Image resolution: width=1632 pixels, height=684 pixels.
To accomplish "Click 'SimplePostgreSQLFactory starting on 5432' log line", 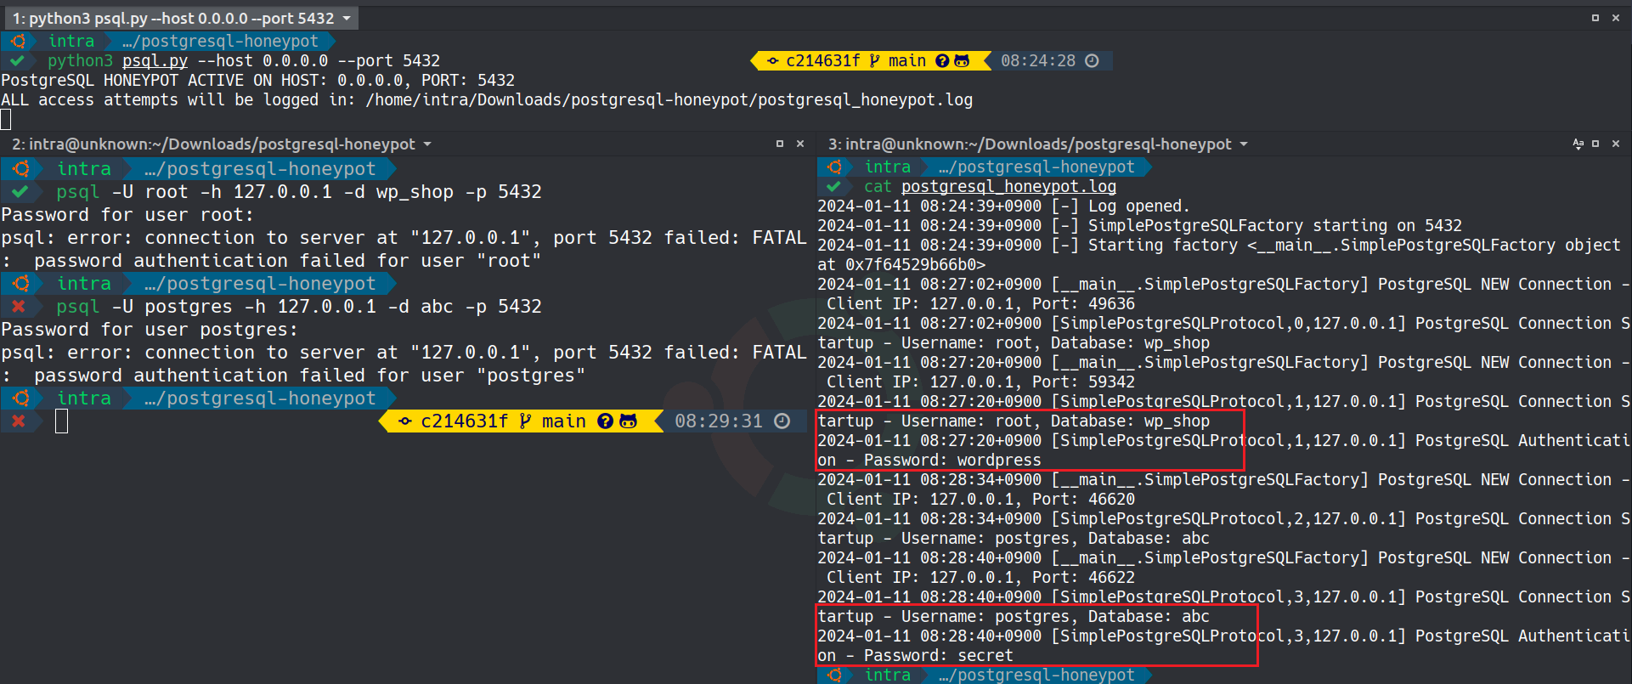I will click(x=1140, y=226).
